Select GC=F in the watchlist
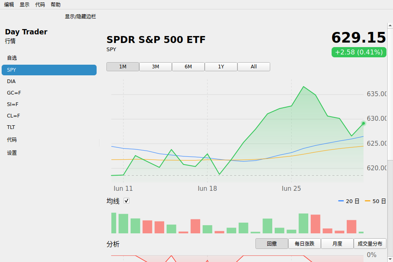Viewport: 393px width, 262px height. pos(49,93)
